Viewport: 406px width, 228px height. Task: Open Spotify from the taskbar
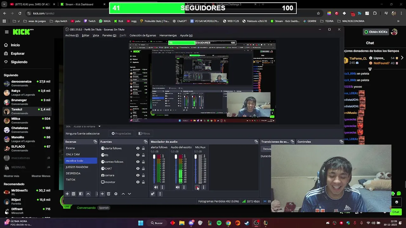(x=219, y=223)
